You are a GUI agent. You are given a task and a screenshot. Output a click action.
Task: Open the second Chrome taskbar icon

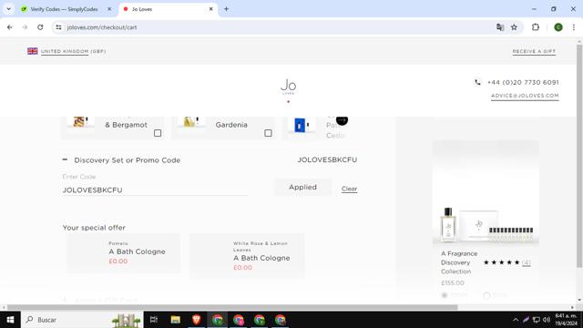click(239, 320)
